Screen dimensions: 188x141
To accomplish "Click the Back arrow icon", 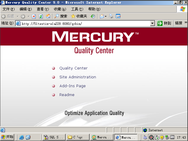I will point(4,16).
